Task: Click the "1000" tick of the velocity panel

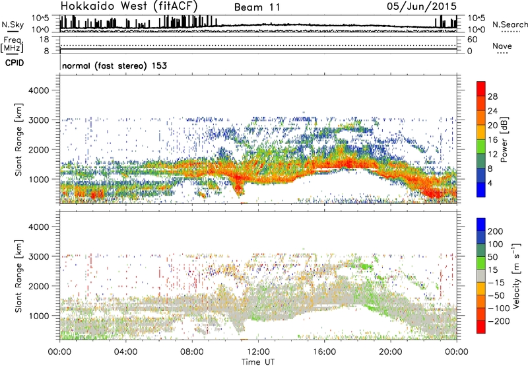Action: pyautogui.click(x=38, y=316)
